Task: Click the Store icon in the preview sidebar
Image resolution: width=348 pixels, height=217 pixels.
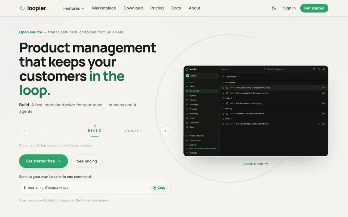Action: tap(187, 127)
